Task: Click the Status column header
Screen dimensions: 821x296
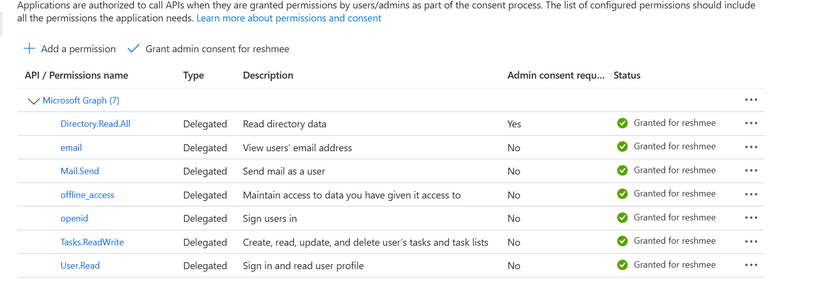Action: [627, 76]
